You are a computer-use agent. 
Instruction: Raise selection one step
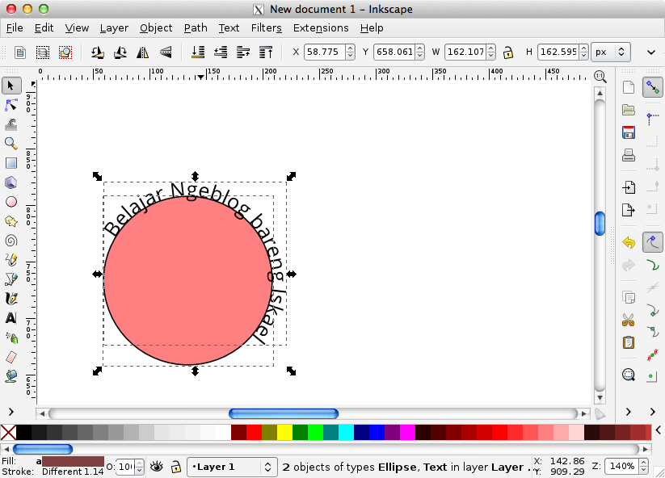pyautogui.click(x=243, y=52)
